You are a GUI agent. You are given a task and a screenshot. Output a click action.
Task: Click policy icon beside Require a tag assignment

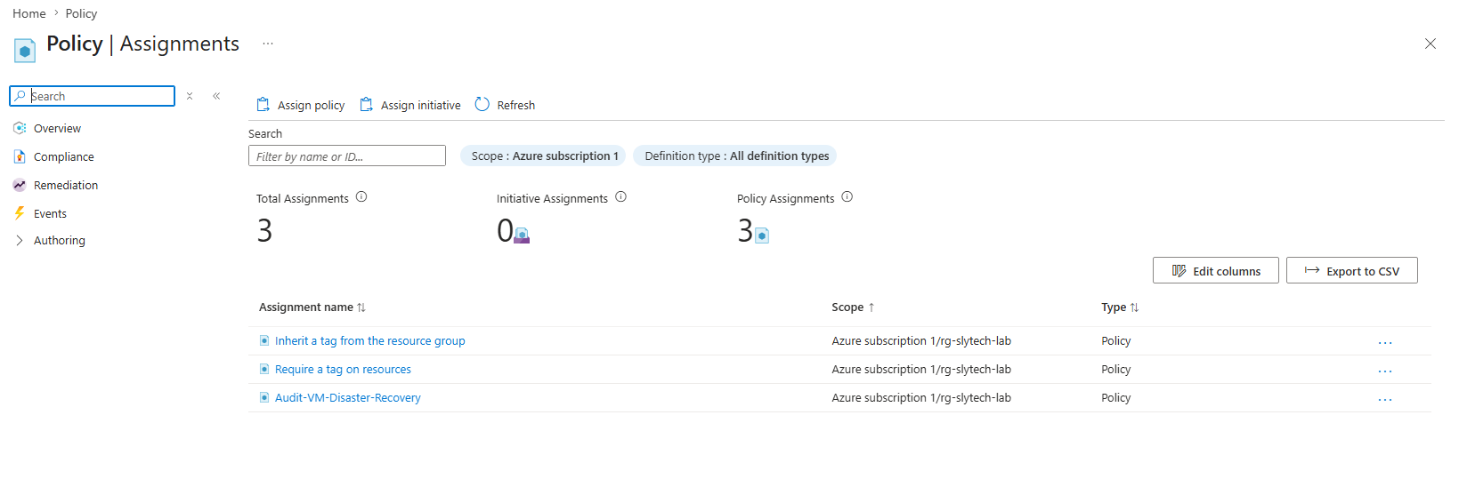(x=264, y=369)
